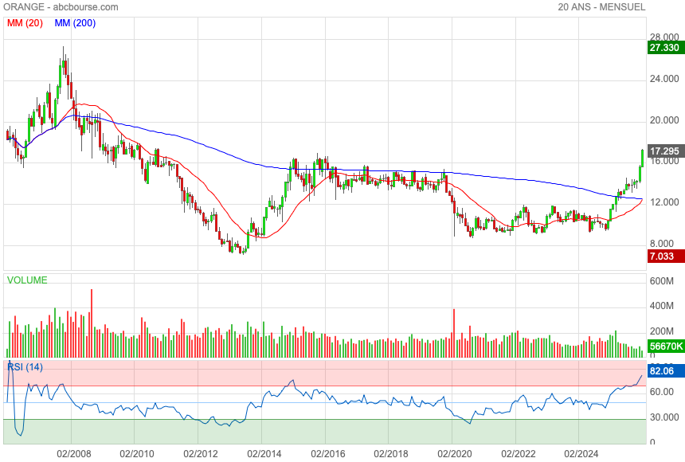Click the blue 82.06 RSI value tag

tap(664, 371)
